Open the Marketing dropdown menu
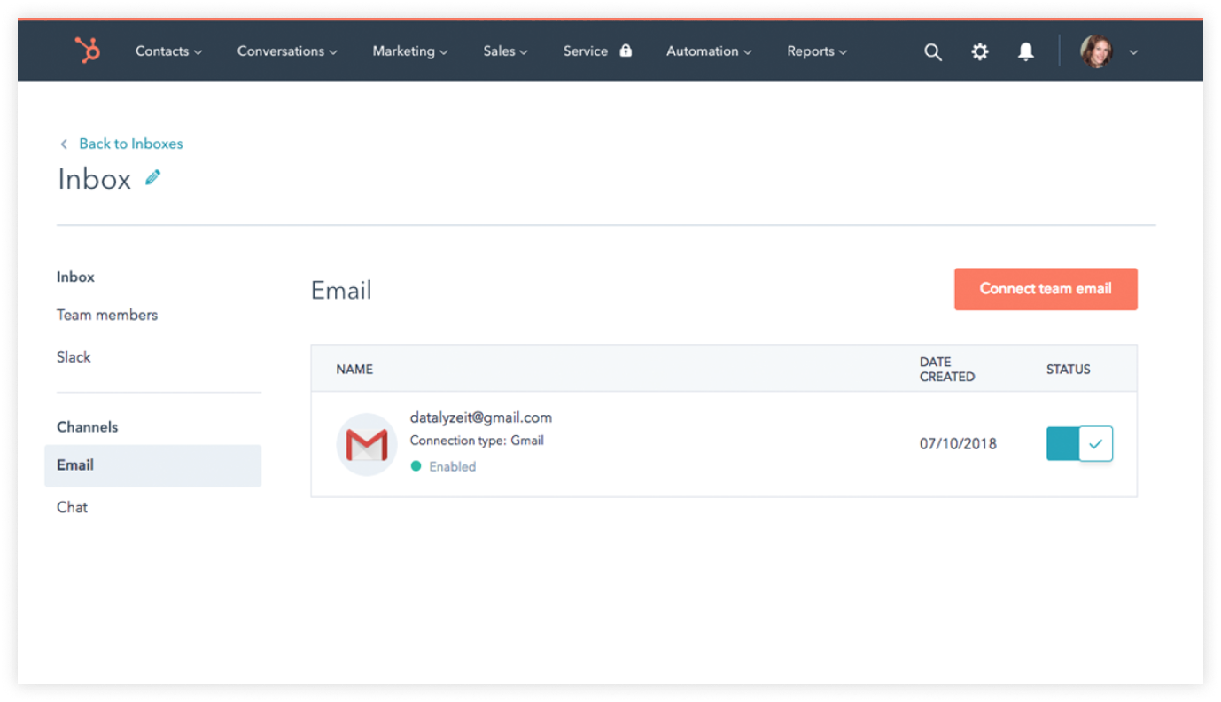This screenshot has height=702, width=1221. [x=409, y=51]
